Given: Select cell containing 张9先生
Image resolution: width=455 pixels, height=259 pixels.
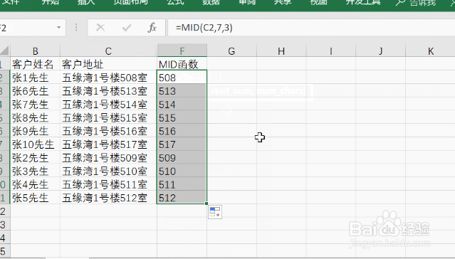Looking at the screenshot, I should [35, 131].
